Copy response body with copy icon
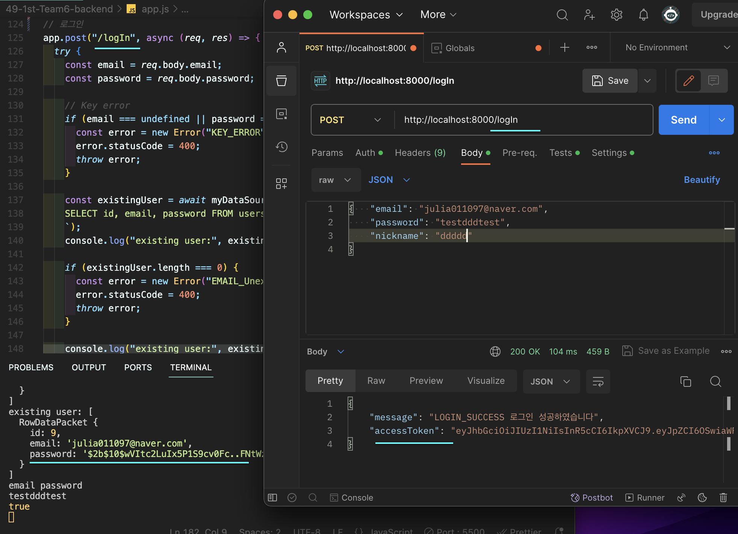This screenshot has height=534, width=738. click(x=685, y=382)
